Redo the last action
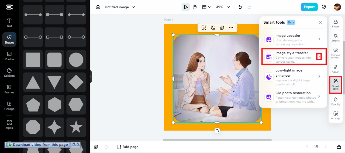 249,7
